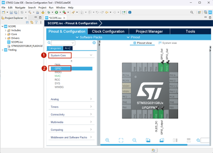Click Collapse All icon in Project Explorer
213x153 pixels.
coord(27,22)
